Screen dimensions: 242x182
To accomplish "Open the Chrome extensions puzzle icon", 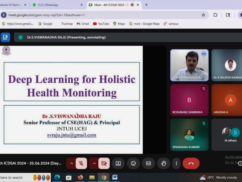I will 215,15.
